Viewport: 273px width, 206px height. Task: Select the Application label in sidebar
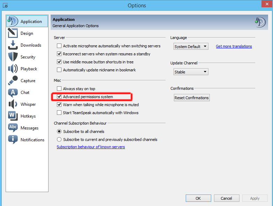31,22
